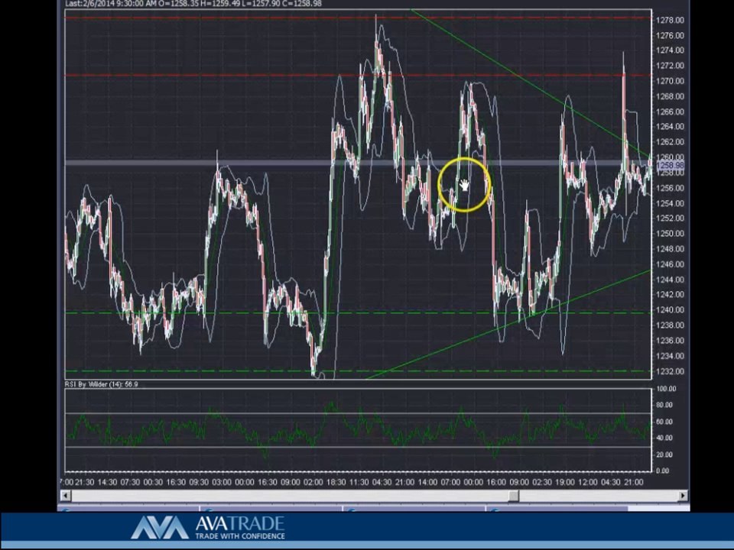Screen dimensions: 734x550
Task: Click the 1268.00 price axis label
Action: [x=671, y=96]
